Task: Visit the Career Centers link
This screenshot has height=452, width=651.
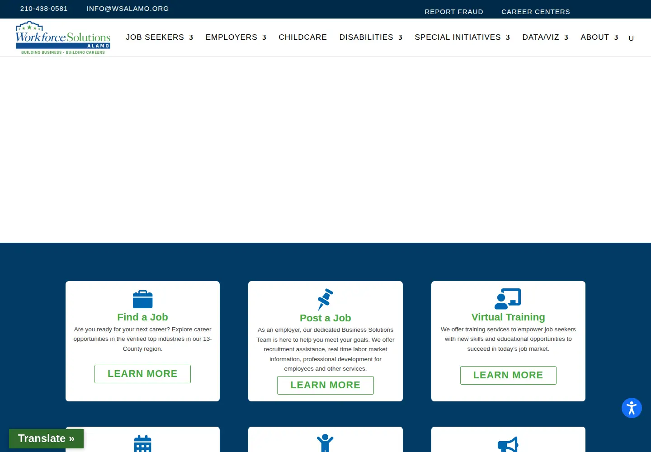Action: (x=536, y=12)
